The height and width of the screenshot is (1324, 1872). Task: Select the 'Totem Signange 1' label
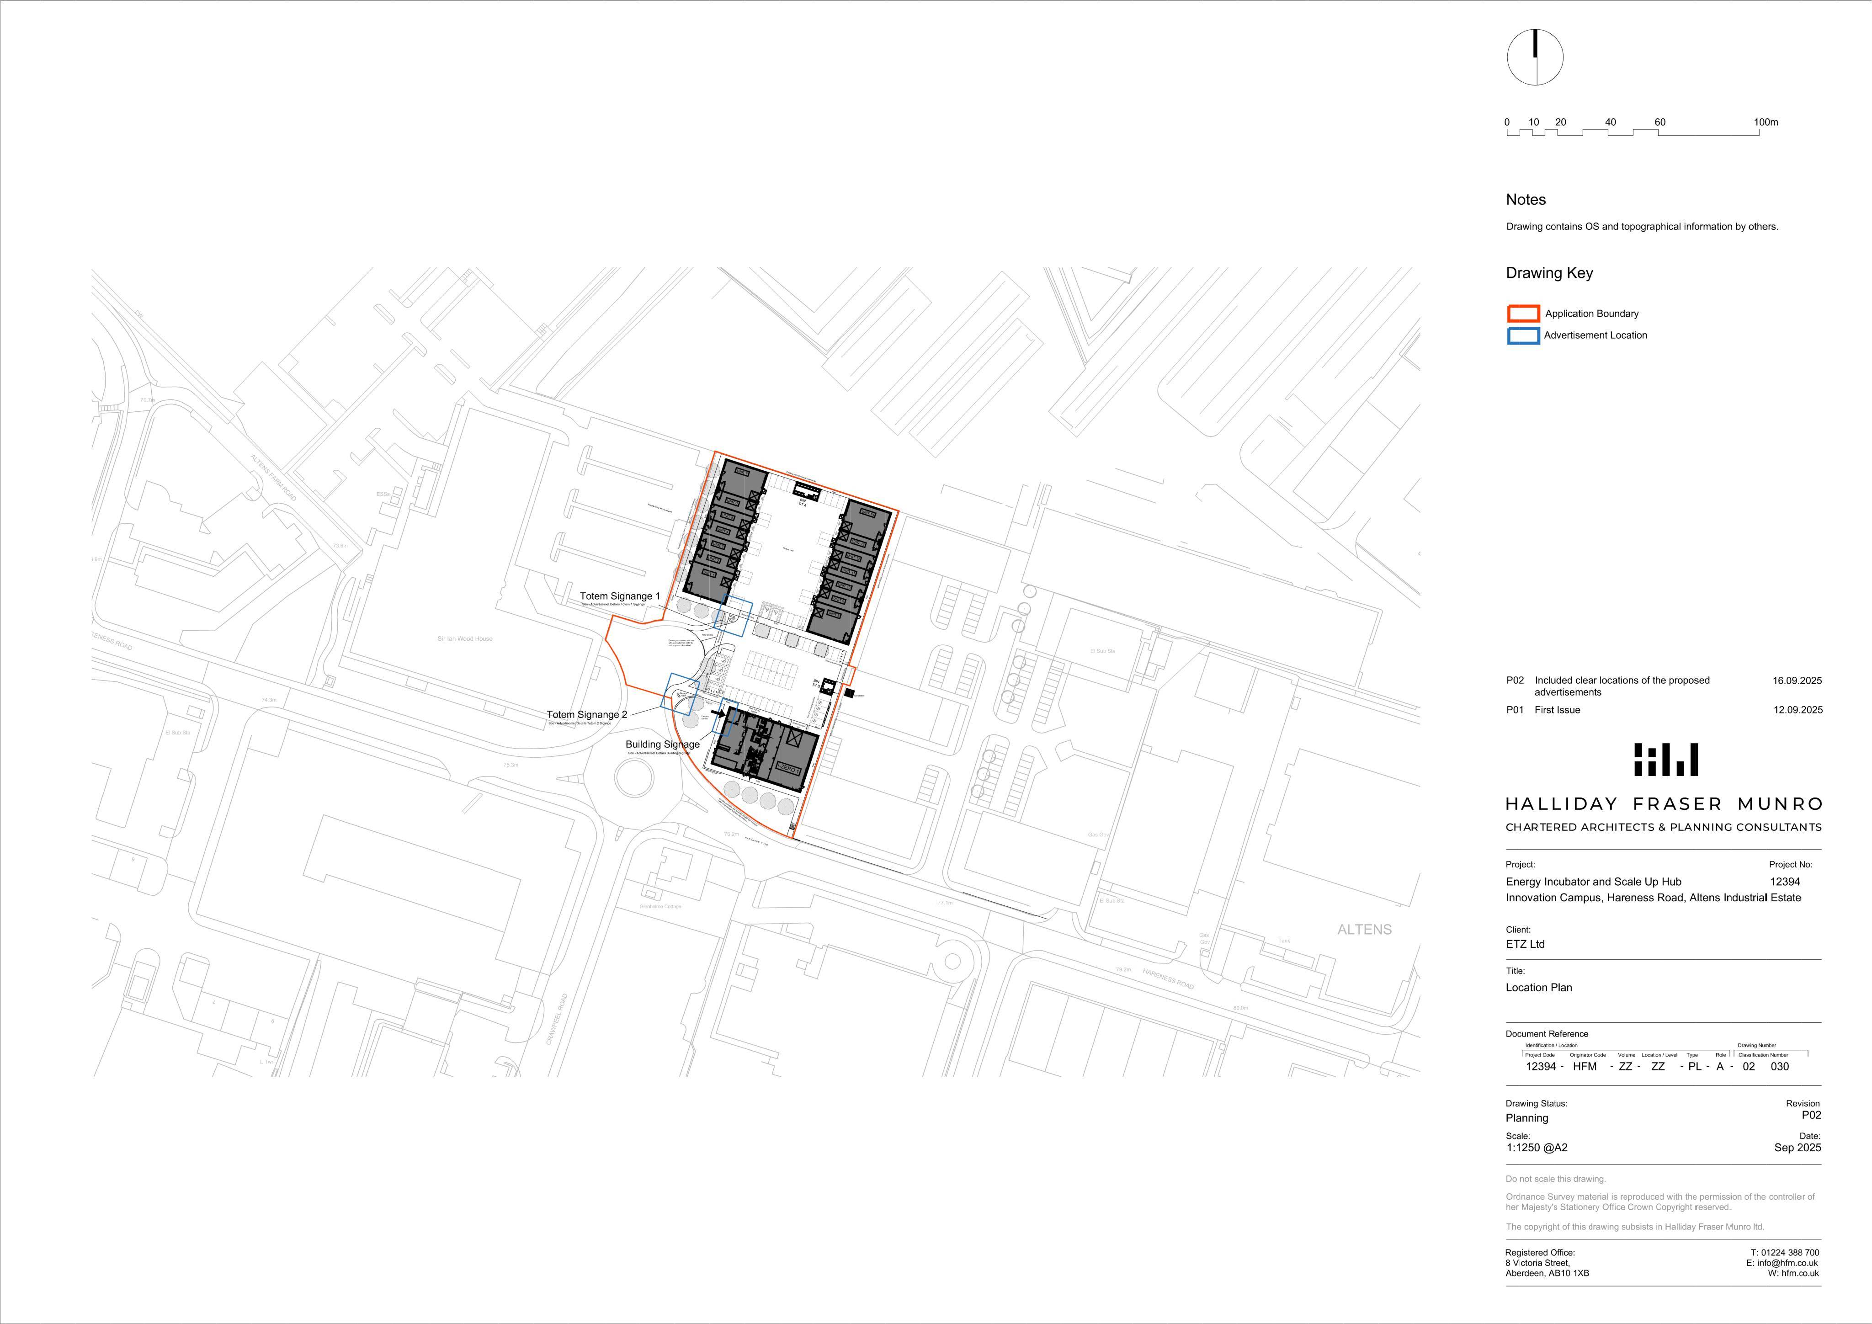point(620,596)
